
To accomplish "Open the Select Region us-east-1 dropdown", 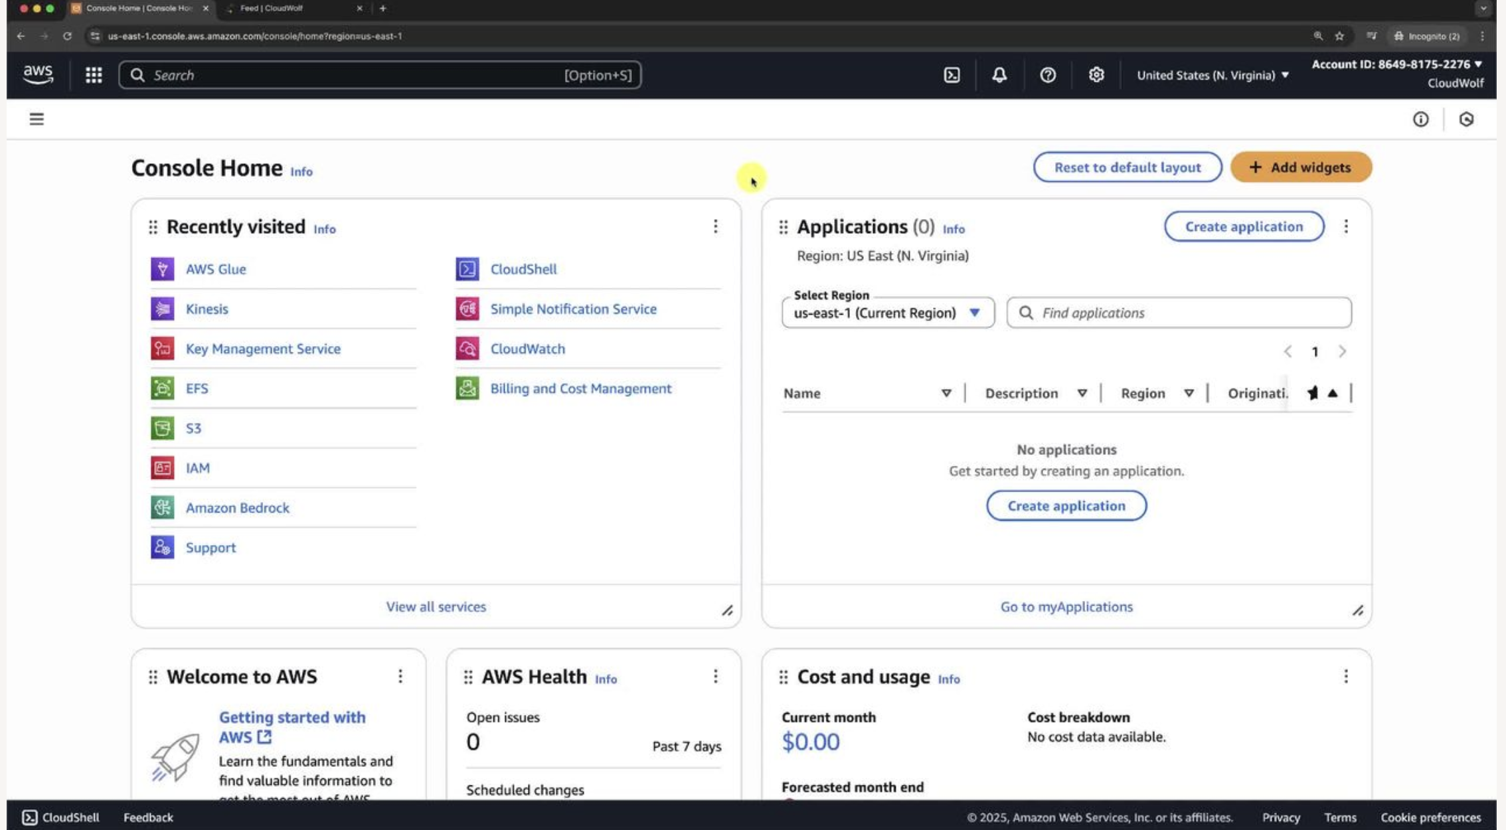I will point(887,313).
